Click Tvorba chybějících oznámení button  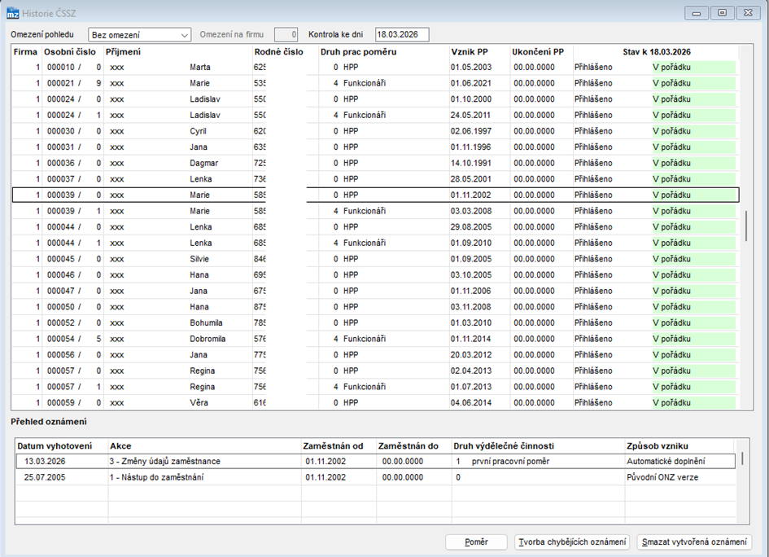(x=572, y=542)
